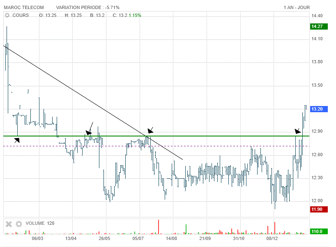Click the COURS series label
The image size is (336, 247).
click(x=21, y=15)
